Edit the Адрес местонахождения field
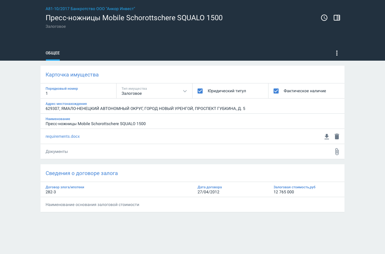385x254 pixels. coord(192,106)
